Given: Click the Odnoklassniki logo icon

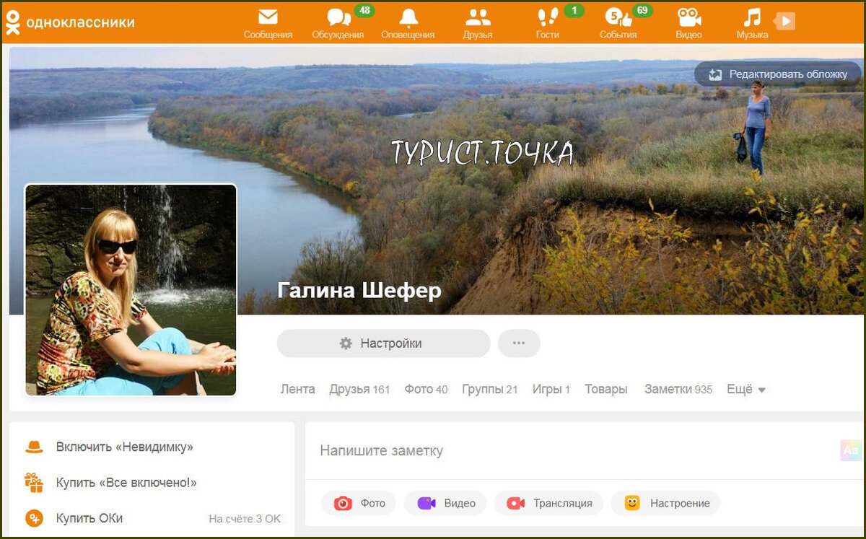Looking at the screenshot, I should click(13, 22).
